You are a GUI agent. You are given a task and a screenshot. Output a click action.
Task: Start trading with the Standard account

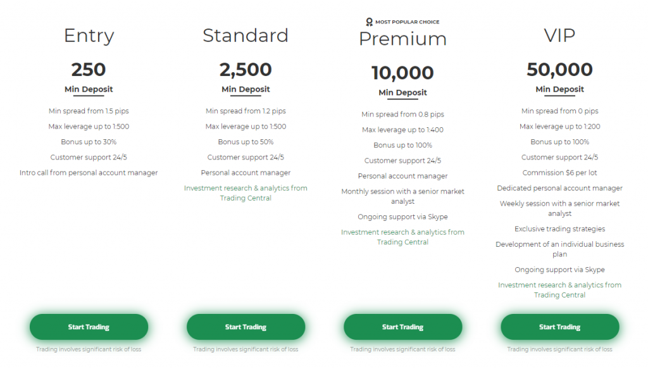pos(246,327)
